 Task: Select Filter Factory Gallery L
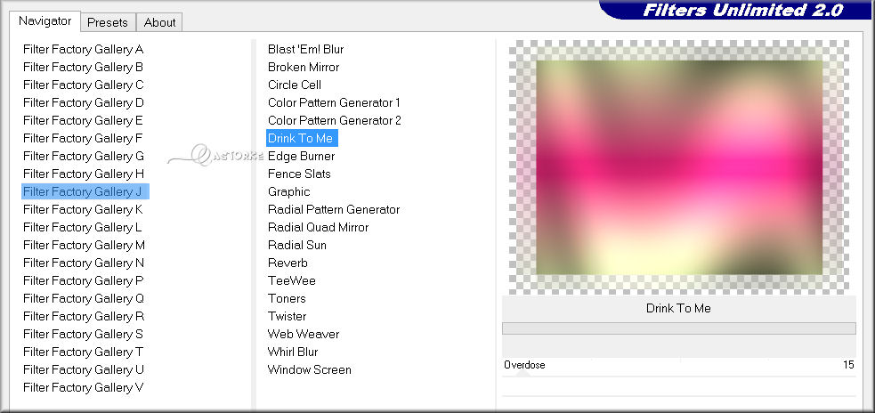[83, 228]
